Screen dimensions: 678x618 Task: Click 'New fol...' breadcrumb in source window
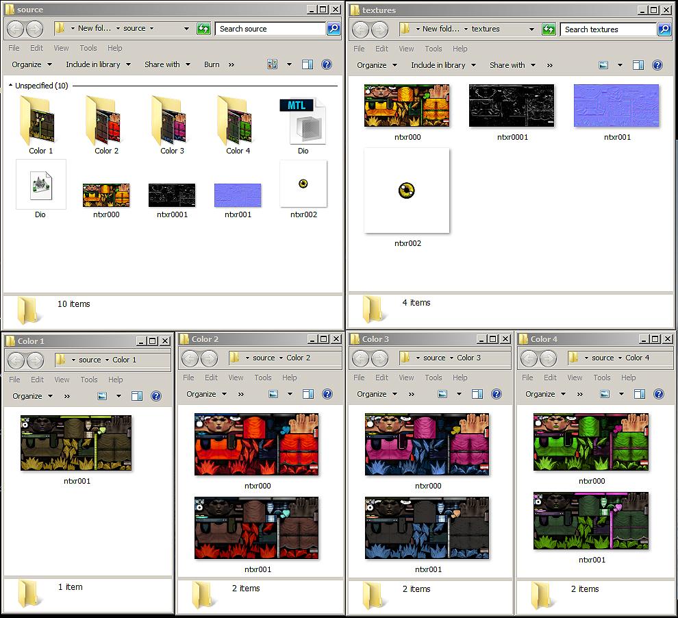point(95,28)
